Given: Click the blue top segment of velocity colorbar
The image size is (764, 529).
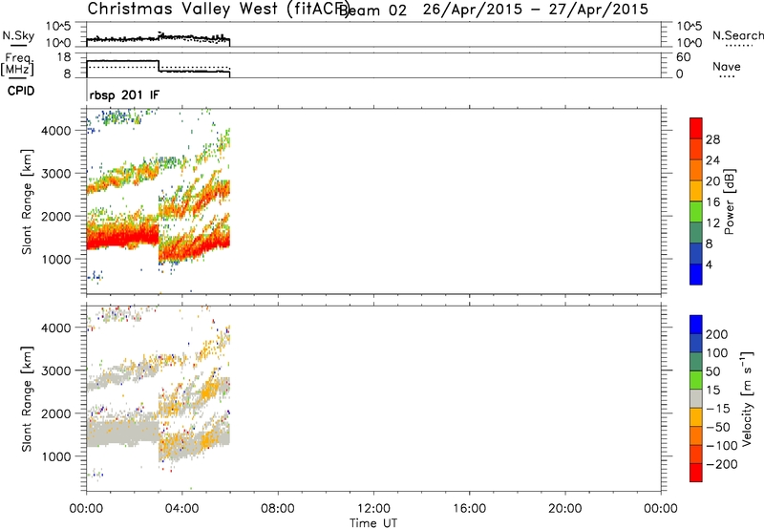Looking at the screenshot, I should tap(696, 325).
